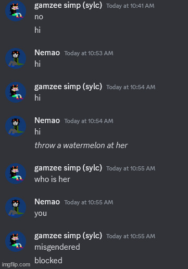
Task: Open Nemao's avatar beside 'you' message
Action: (x=16, y=207)
